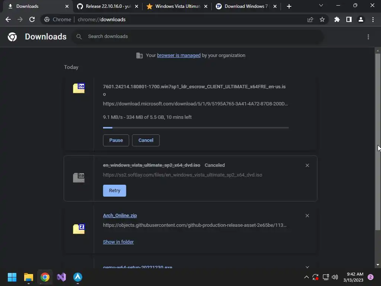Toggle the browser side panel
The image size is (381, 286).
pyautogui.click(x=349, y=19)
